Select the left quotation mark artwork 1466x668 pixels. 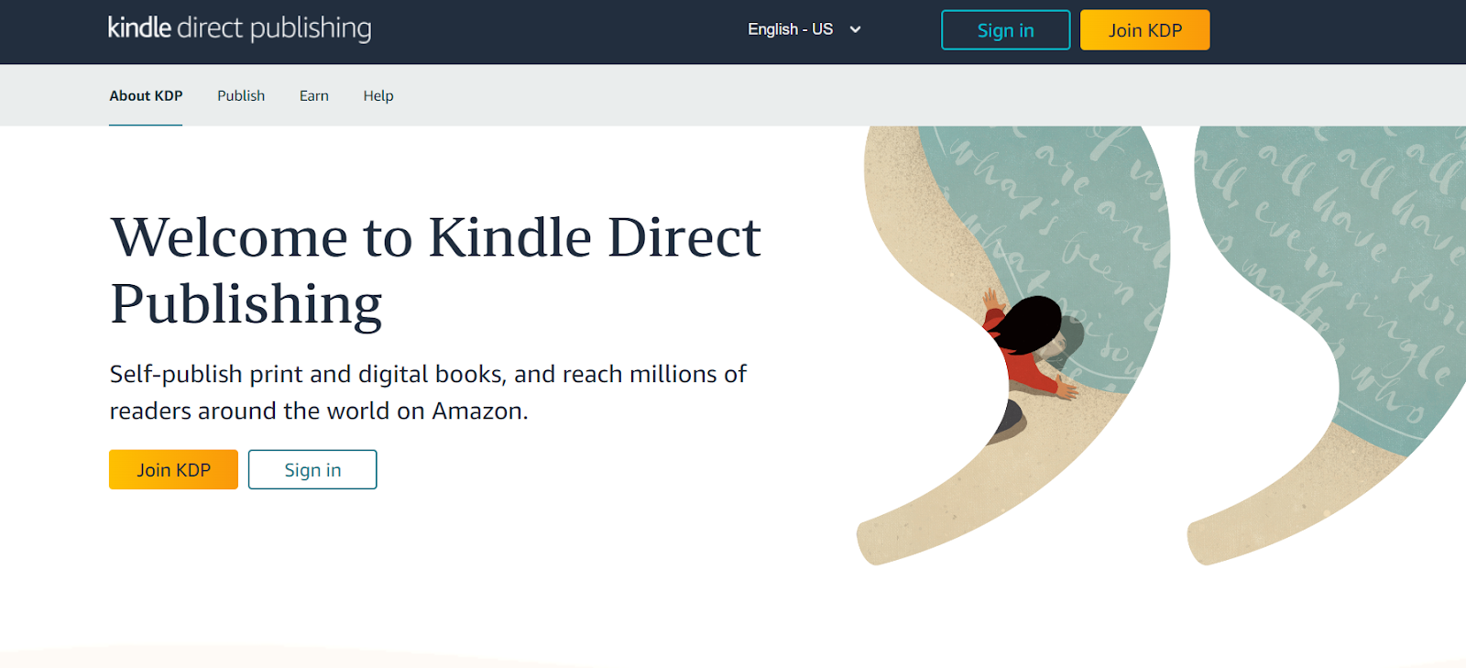point(1012,345)
